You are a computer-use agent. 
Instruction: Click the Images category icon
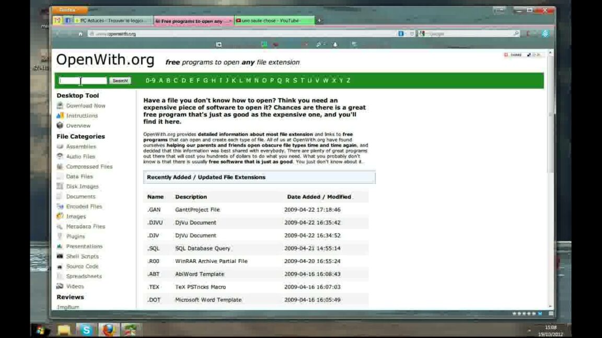pos(60,216)
